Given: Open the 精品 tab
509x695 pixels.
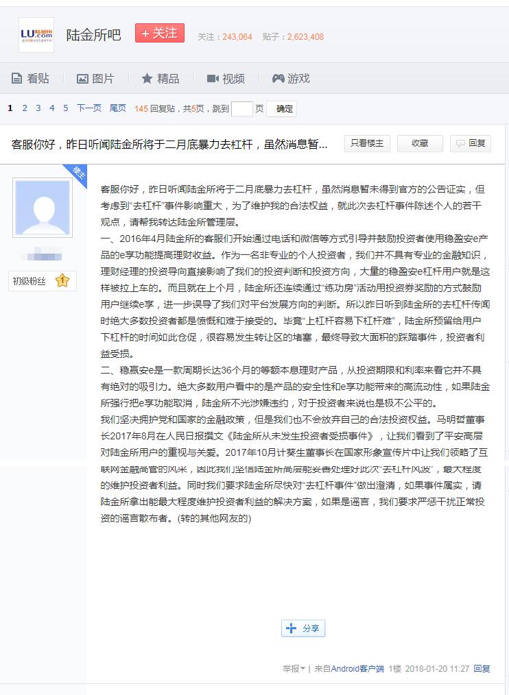Looking at the screenshot, I should (161, 79).
